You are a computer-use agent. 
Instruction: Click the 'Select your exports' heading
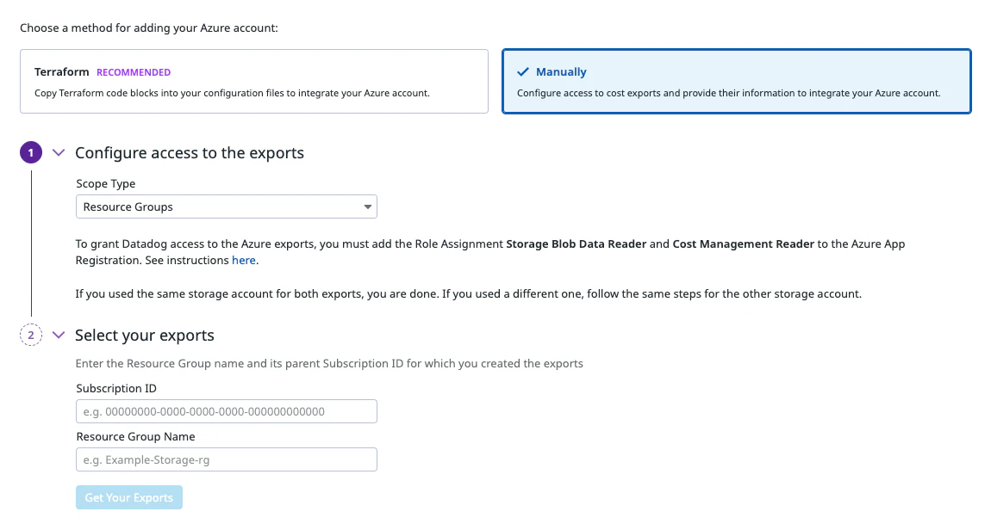tap(145, 336)
